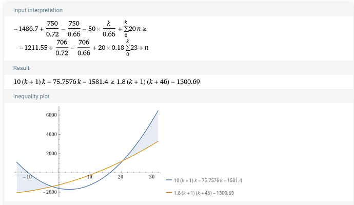Image resolution: width=354 pixels, height=205 pixels.
Task: Click the 6000 y-axis tick label
Action: (51, 115)
